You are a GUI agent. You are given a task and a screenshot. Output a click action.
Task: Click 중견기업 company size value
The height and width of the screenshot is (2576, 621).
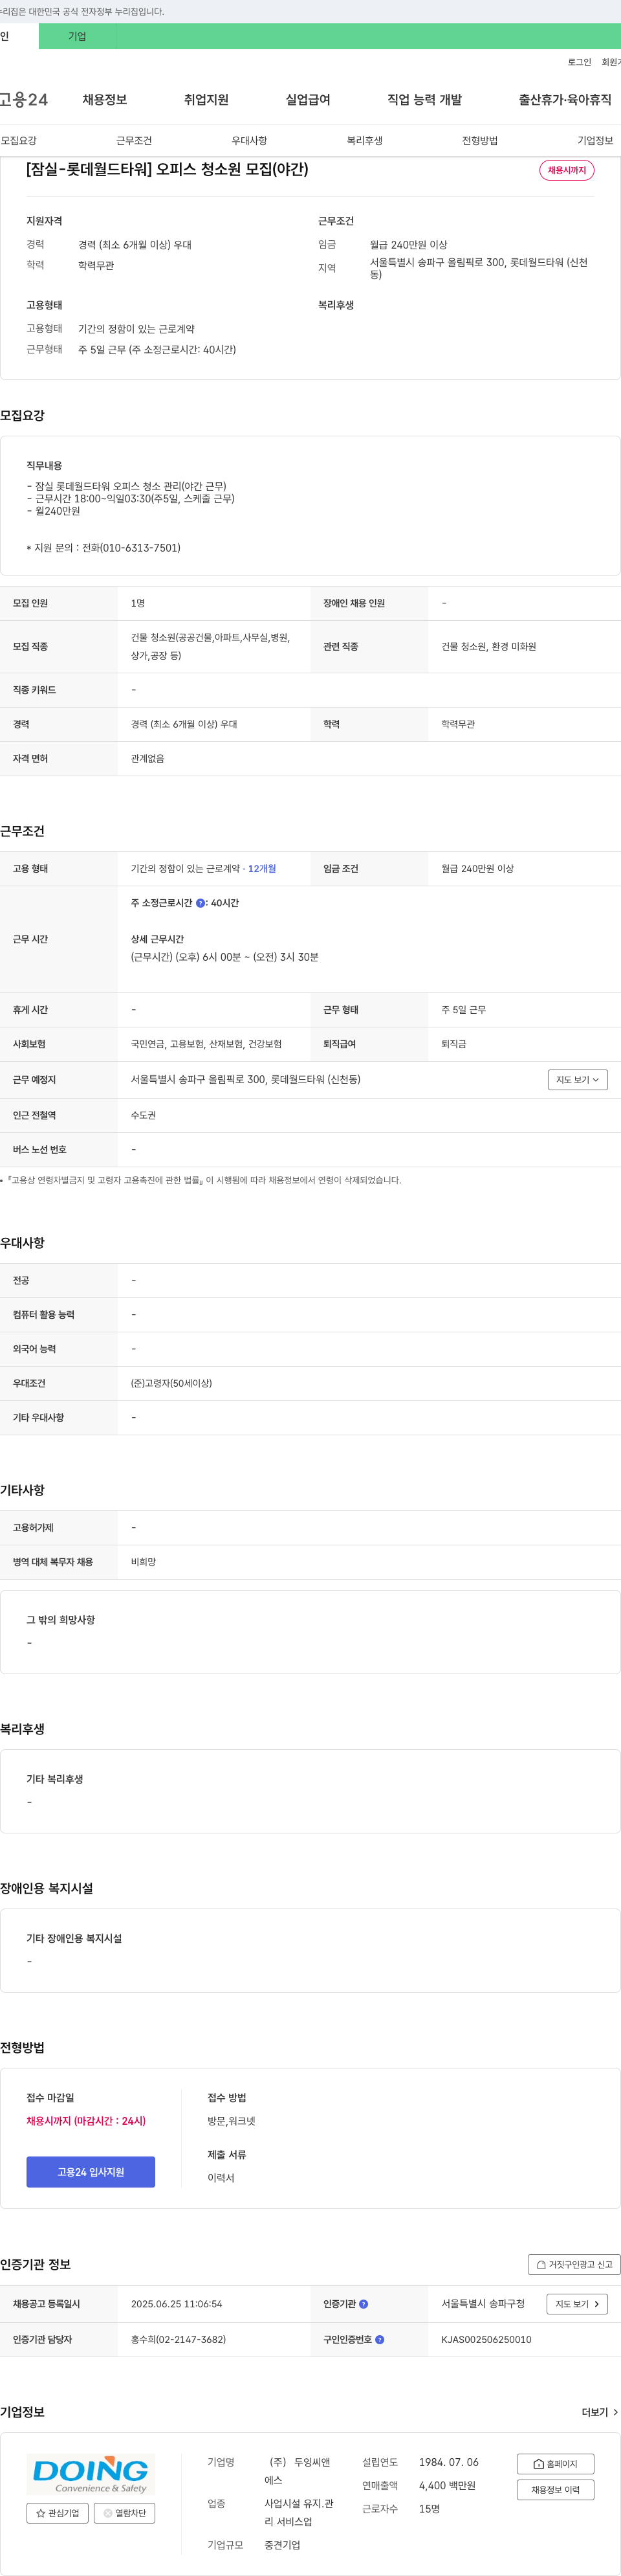click(x=283, y=2545)
